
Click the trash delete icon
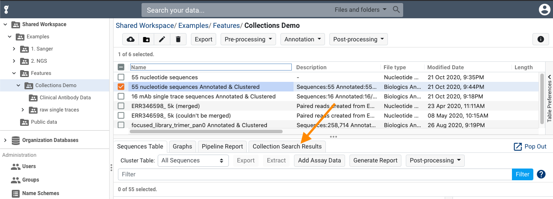[x=178, y=39]
